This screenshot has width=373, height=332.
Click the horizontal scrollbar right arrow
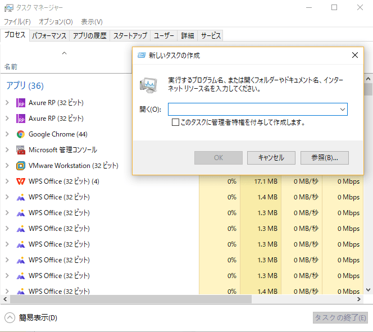pyautogui.click(x=359, y=299)
